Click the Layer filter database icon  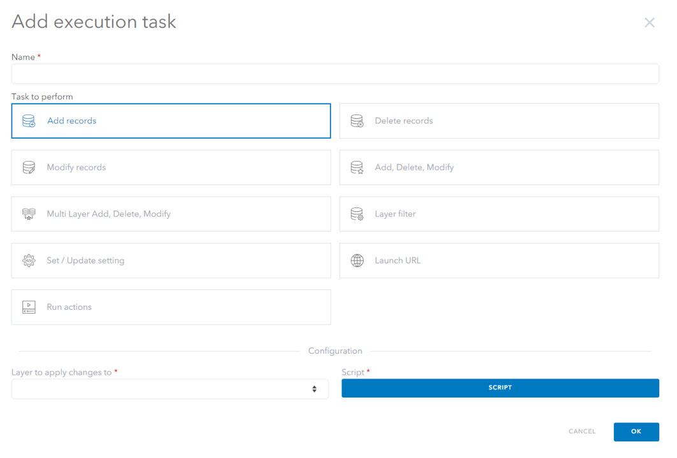(x=357, y=214)
